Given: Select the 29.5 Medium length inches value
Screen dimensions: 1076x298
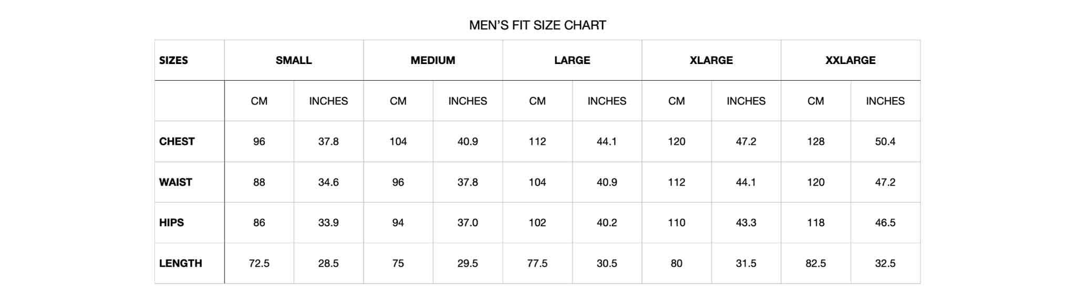Looking at the screenshot, I should coord(468,263).
